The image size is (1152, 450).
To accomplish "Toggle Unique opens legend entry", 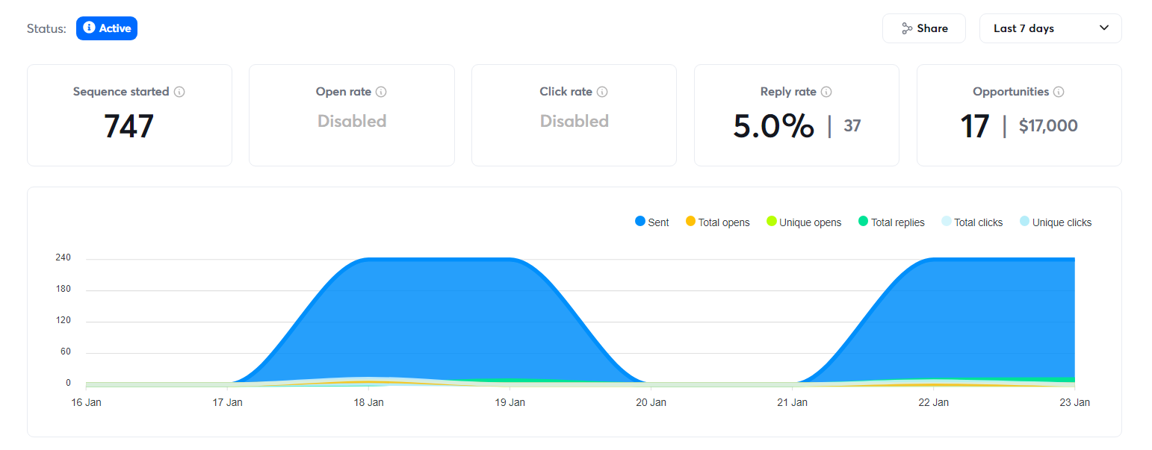I will pyautogui.click(x=804, y=222).
